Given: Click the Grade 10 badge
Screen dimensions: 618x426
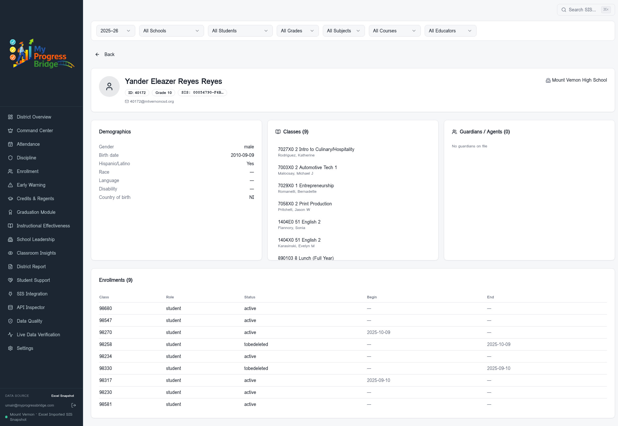Looking at the screenshot, I should (164, 93).
